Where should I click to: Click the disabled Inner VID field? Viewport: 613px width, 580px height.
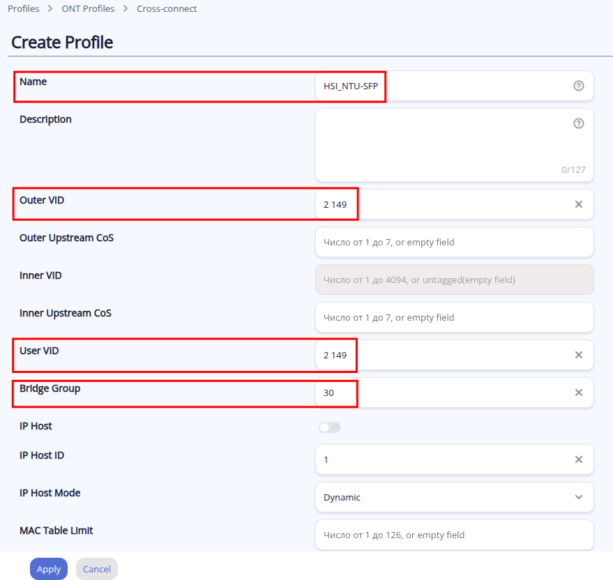pos(453,280)
